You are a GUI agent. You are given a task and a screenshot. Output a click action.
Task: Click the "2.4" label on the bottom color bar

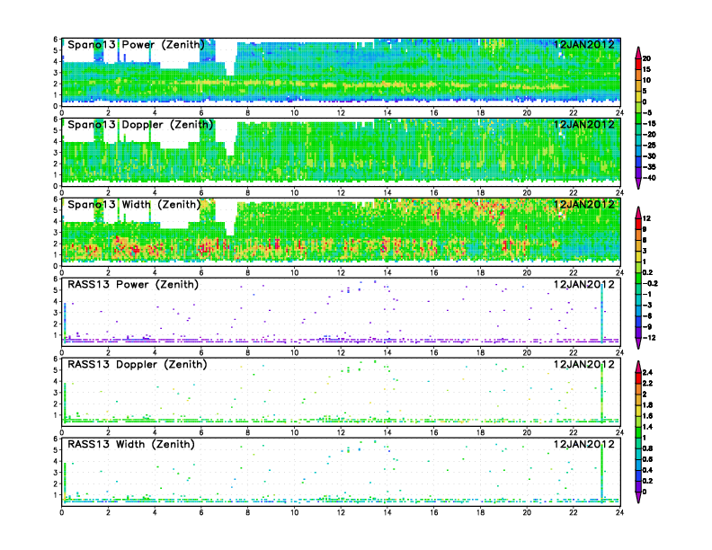pyautogui.click(x=647, y=373)
